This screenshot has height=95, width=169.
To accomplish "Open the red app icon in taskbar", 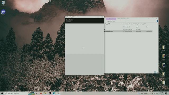I will [41, 93].
